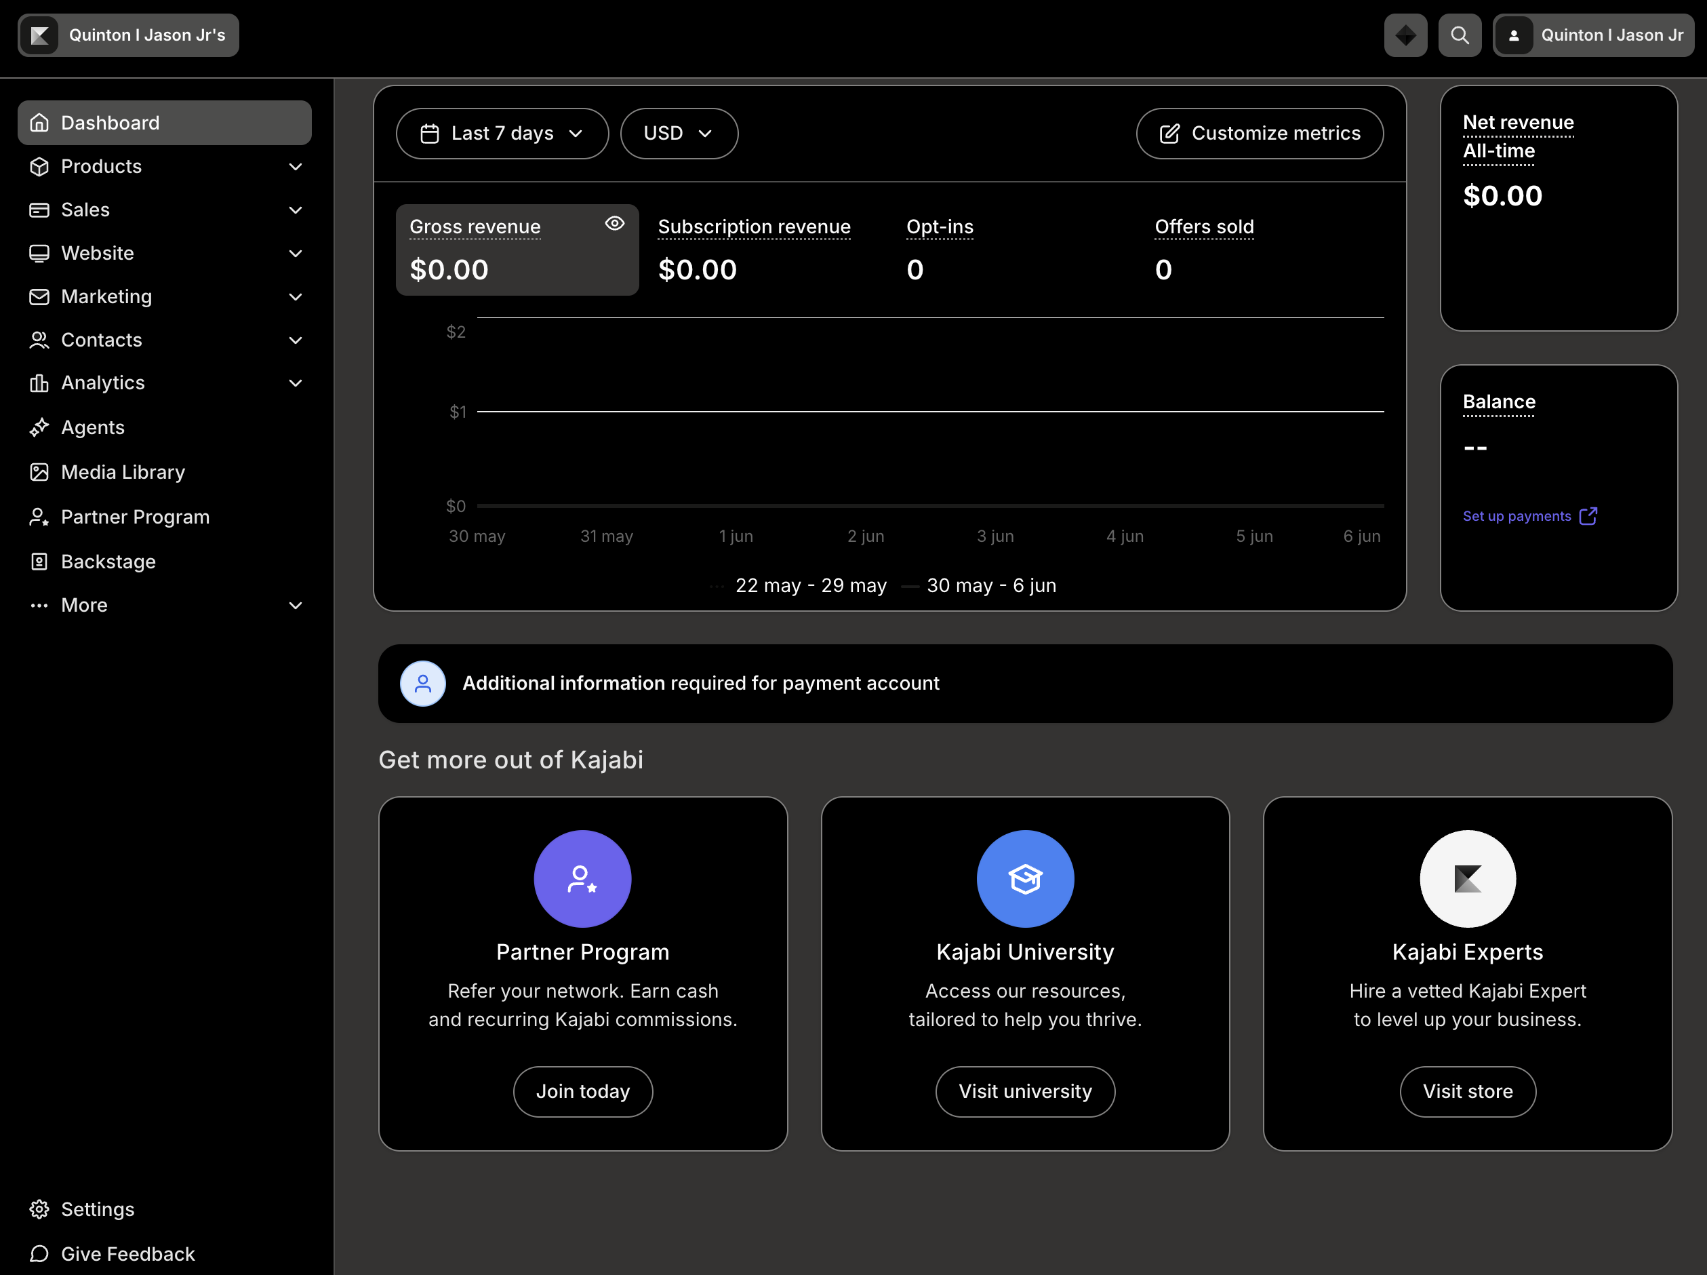Click the Customize metrics button

click(1260, 134)
